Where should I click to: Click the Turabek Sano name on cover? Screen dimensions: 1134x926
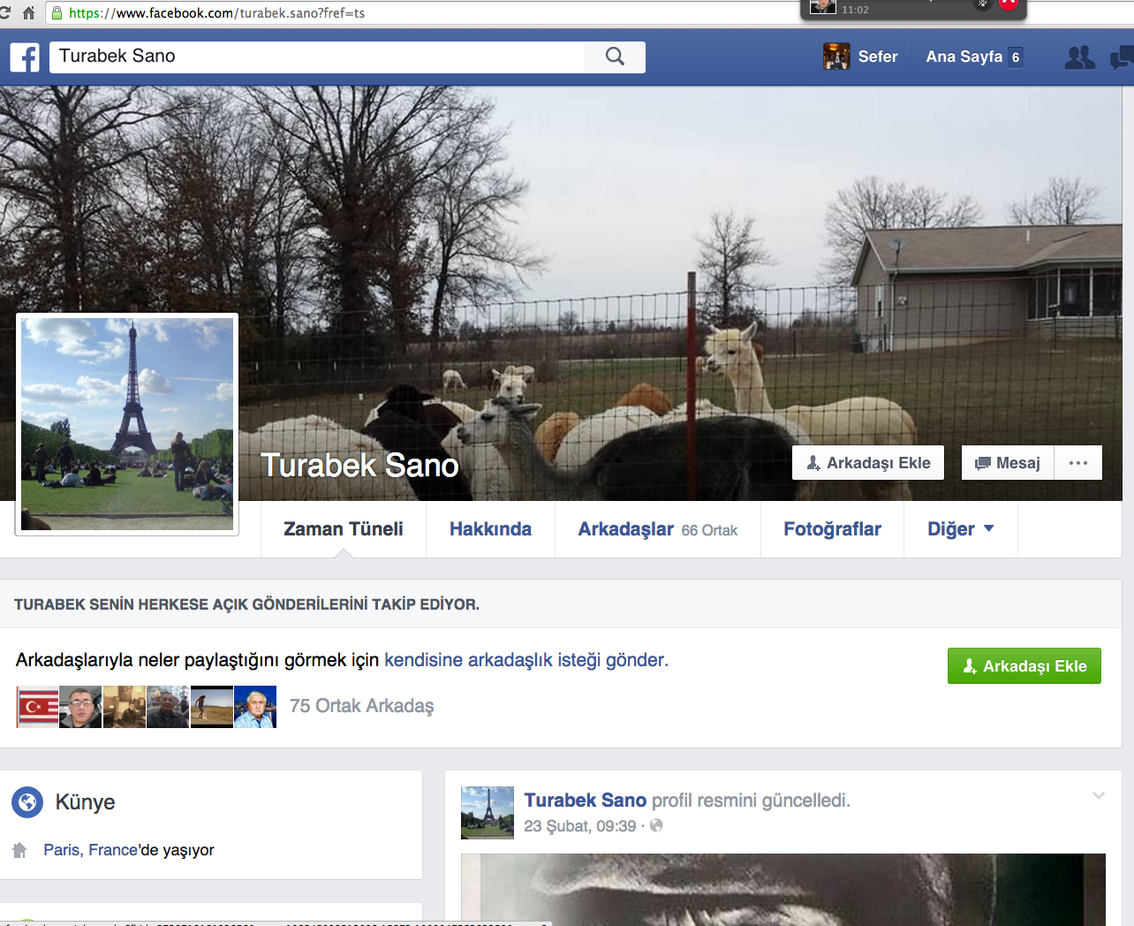[359, 466]
